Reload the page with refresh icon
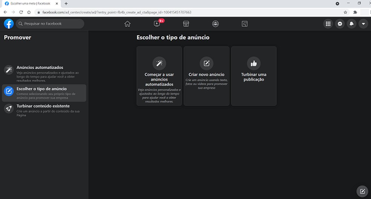 click(21, 12)
